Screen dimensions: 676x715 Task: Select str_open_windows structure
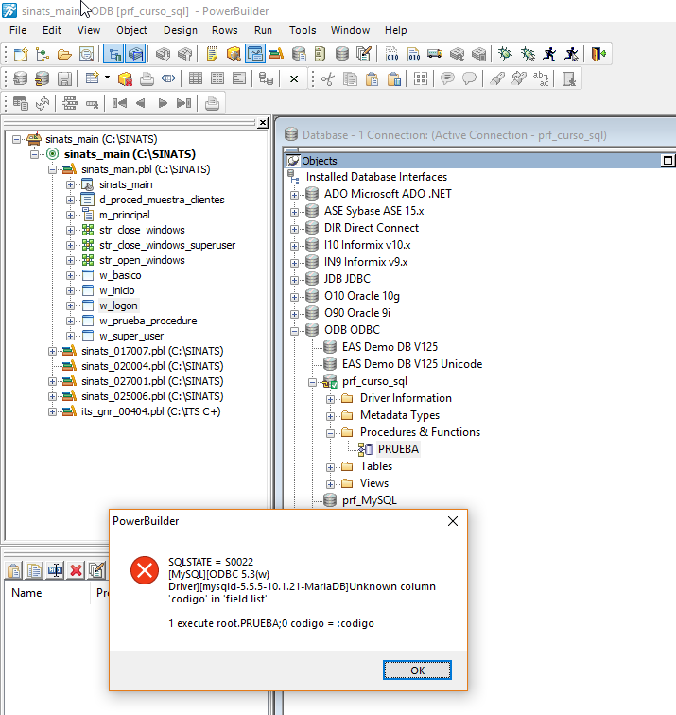click(x=142, y=260)
